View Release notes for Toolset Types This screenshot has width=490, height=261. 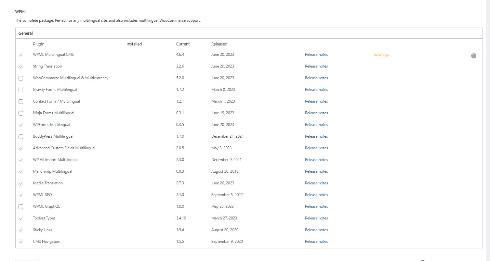[316, 218]
